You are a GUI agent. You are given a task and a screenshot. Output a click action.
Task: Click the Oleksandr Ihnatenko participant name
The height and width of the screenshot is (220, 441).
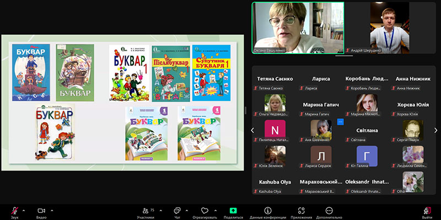pos(367,182)
